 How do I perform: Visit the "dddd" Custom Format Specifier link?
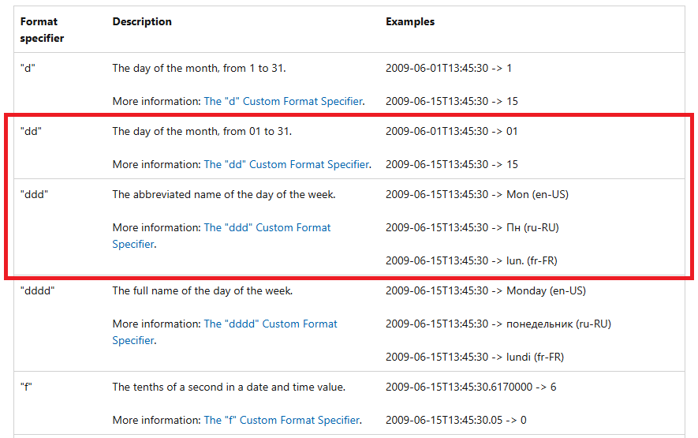pos(270,324)
